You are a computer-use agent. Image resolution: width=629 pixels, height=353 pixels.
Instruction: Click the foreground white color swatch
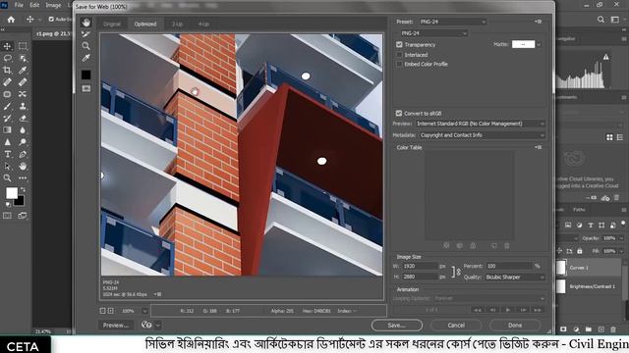pos(12,193)
